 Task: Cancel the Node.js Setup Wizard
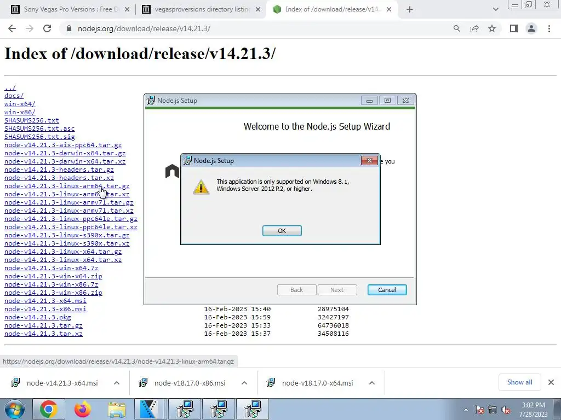[x=387, y=290]
